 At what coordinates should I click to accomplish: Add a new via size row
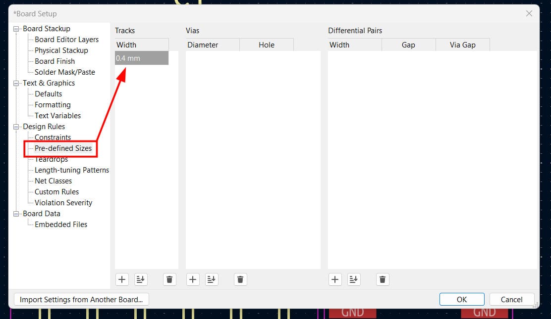[x=193, y=279]
